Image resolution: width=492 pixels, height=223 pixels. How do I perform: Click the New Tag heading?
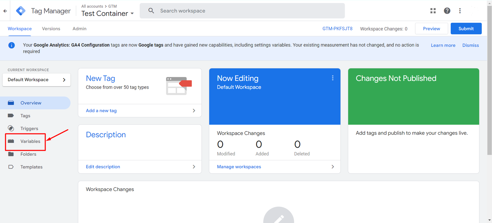coord(101,78)
